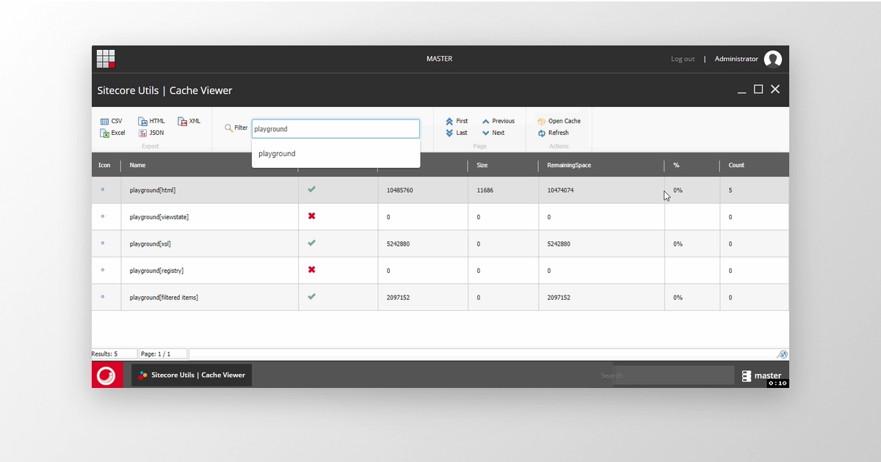Click the Icon column header
This screenshot has width=881, height=462.
click(x=104, y=165)
